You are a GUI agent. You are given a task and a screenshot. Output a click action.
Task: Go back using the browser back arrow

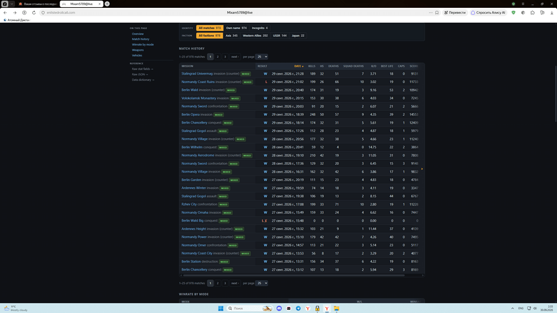click(x=6, y=12)
